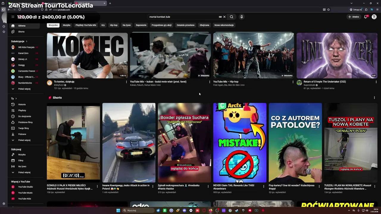Click the search magnifier button
Image resolution: width=381 pixels, height=214 pixels.
232,17
